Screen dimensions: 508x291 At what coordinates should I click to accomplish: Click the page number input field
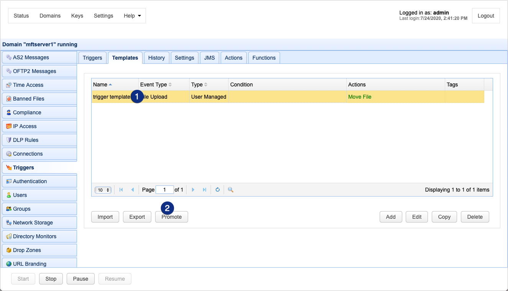(x=165, y=190)
